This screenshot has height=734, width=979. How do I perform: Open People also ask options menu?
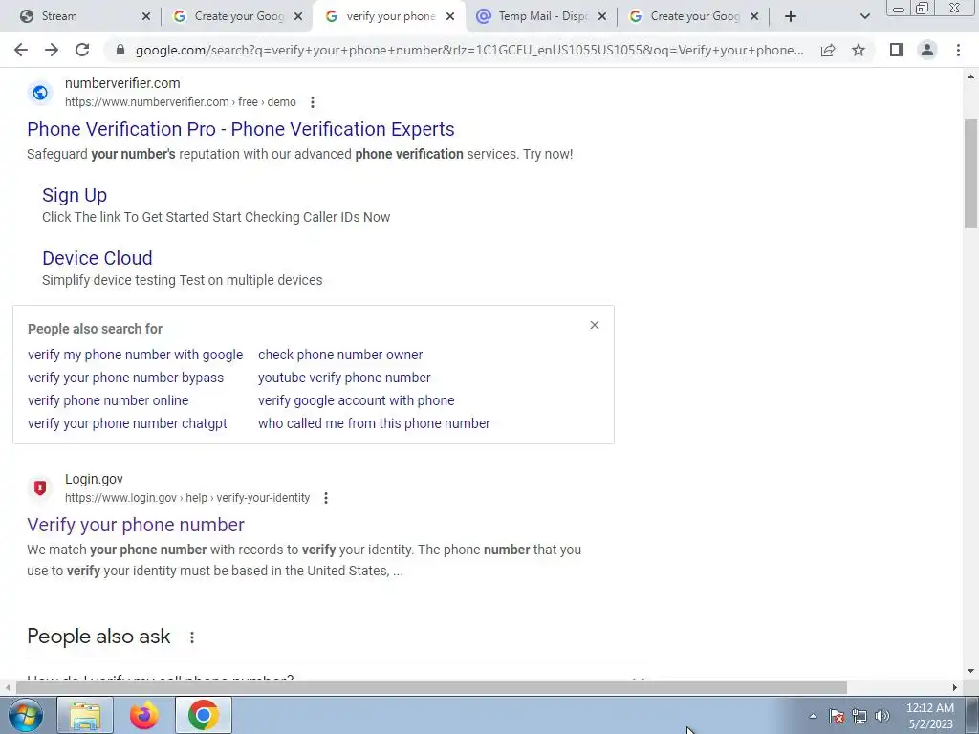[191, 637]
